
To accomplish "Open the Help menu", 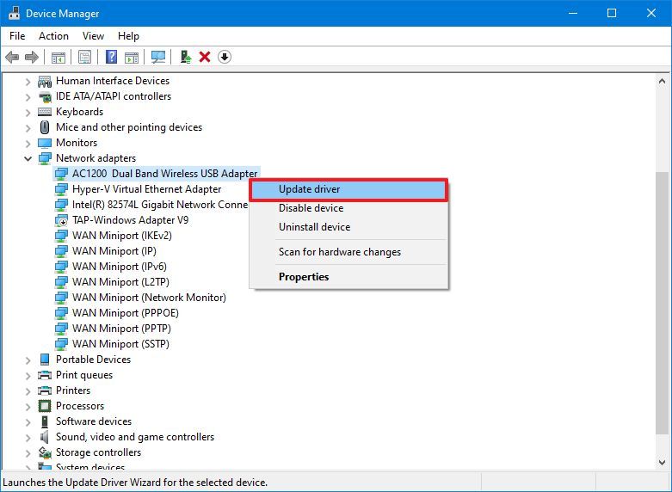I will click(x=128, y=36).
